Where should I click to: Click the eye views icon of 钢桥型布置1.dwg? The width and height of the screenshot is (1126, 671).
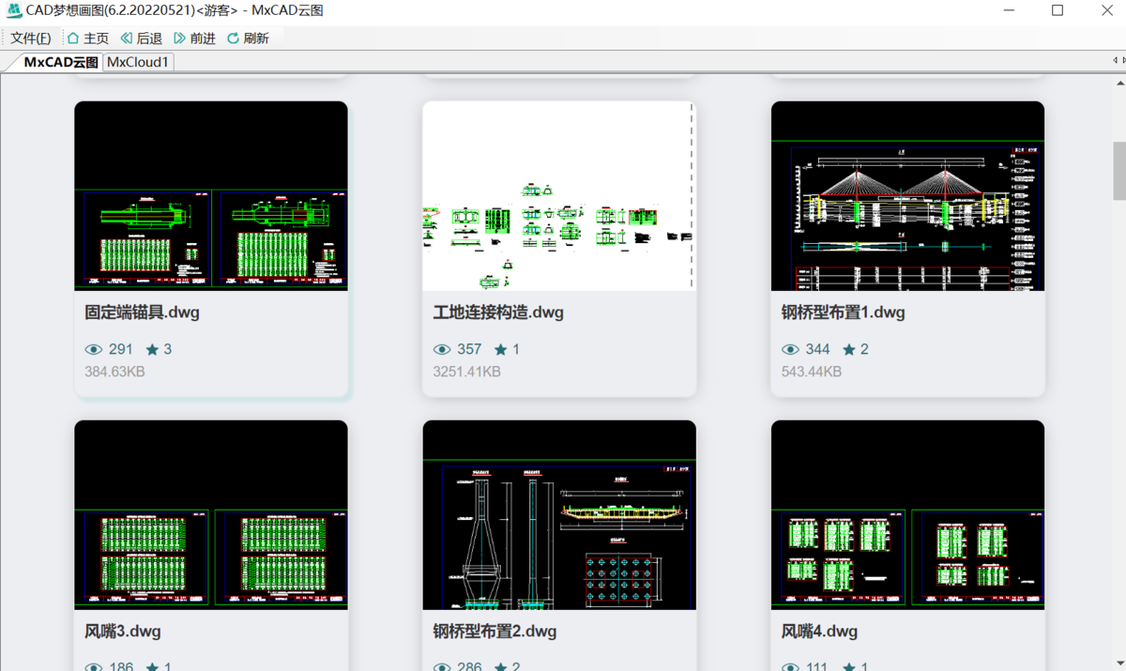pyautogui.click(x=790, y=349)
